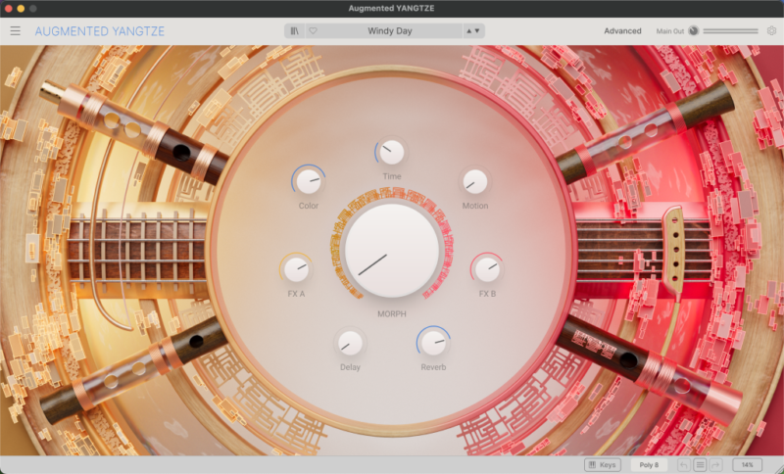Screen dimensions: 784x474
Task: Toggle the Keys keyboard panel
Action: (602, 464)
